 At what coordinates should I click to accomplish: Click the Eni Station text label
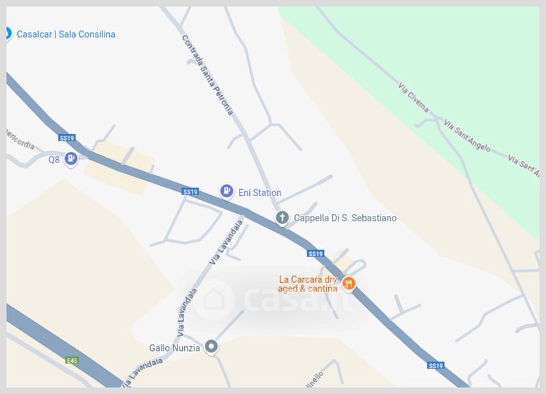pyautogui.click(x=260, y=193)
